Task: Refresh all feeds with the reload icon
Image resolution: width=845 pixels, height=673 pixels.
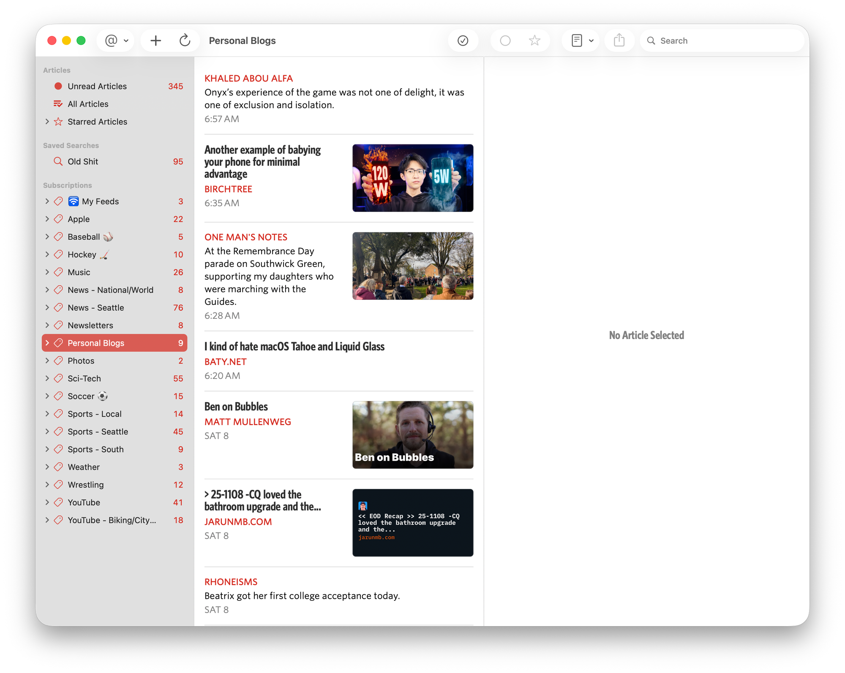Action: pyautogui.click(x=185, y=41)
